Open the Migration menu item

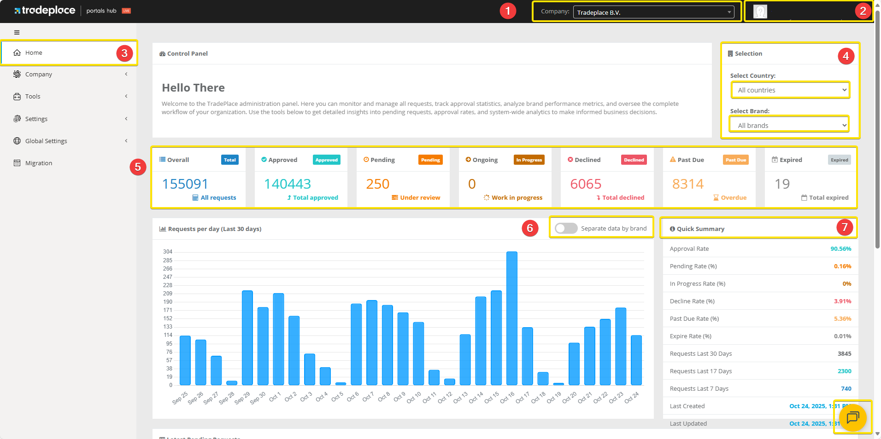click(39, 163)
